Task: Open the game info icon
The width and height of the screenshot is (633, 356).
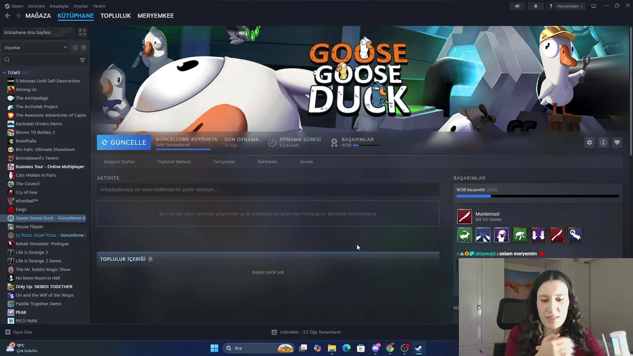Action: [603, 142]
